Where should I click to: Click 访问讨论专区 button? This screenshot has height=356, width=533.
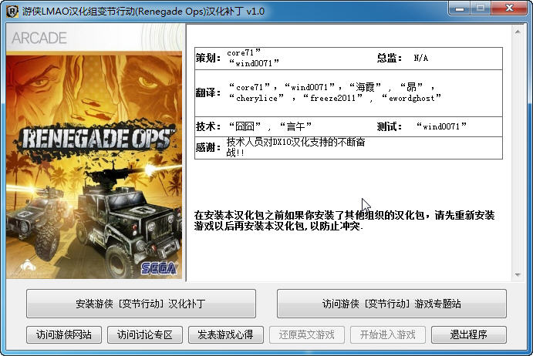click(x=145, y=335)
